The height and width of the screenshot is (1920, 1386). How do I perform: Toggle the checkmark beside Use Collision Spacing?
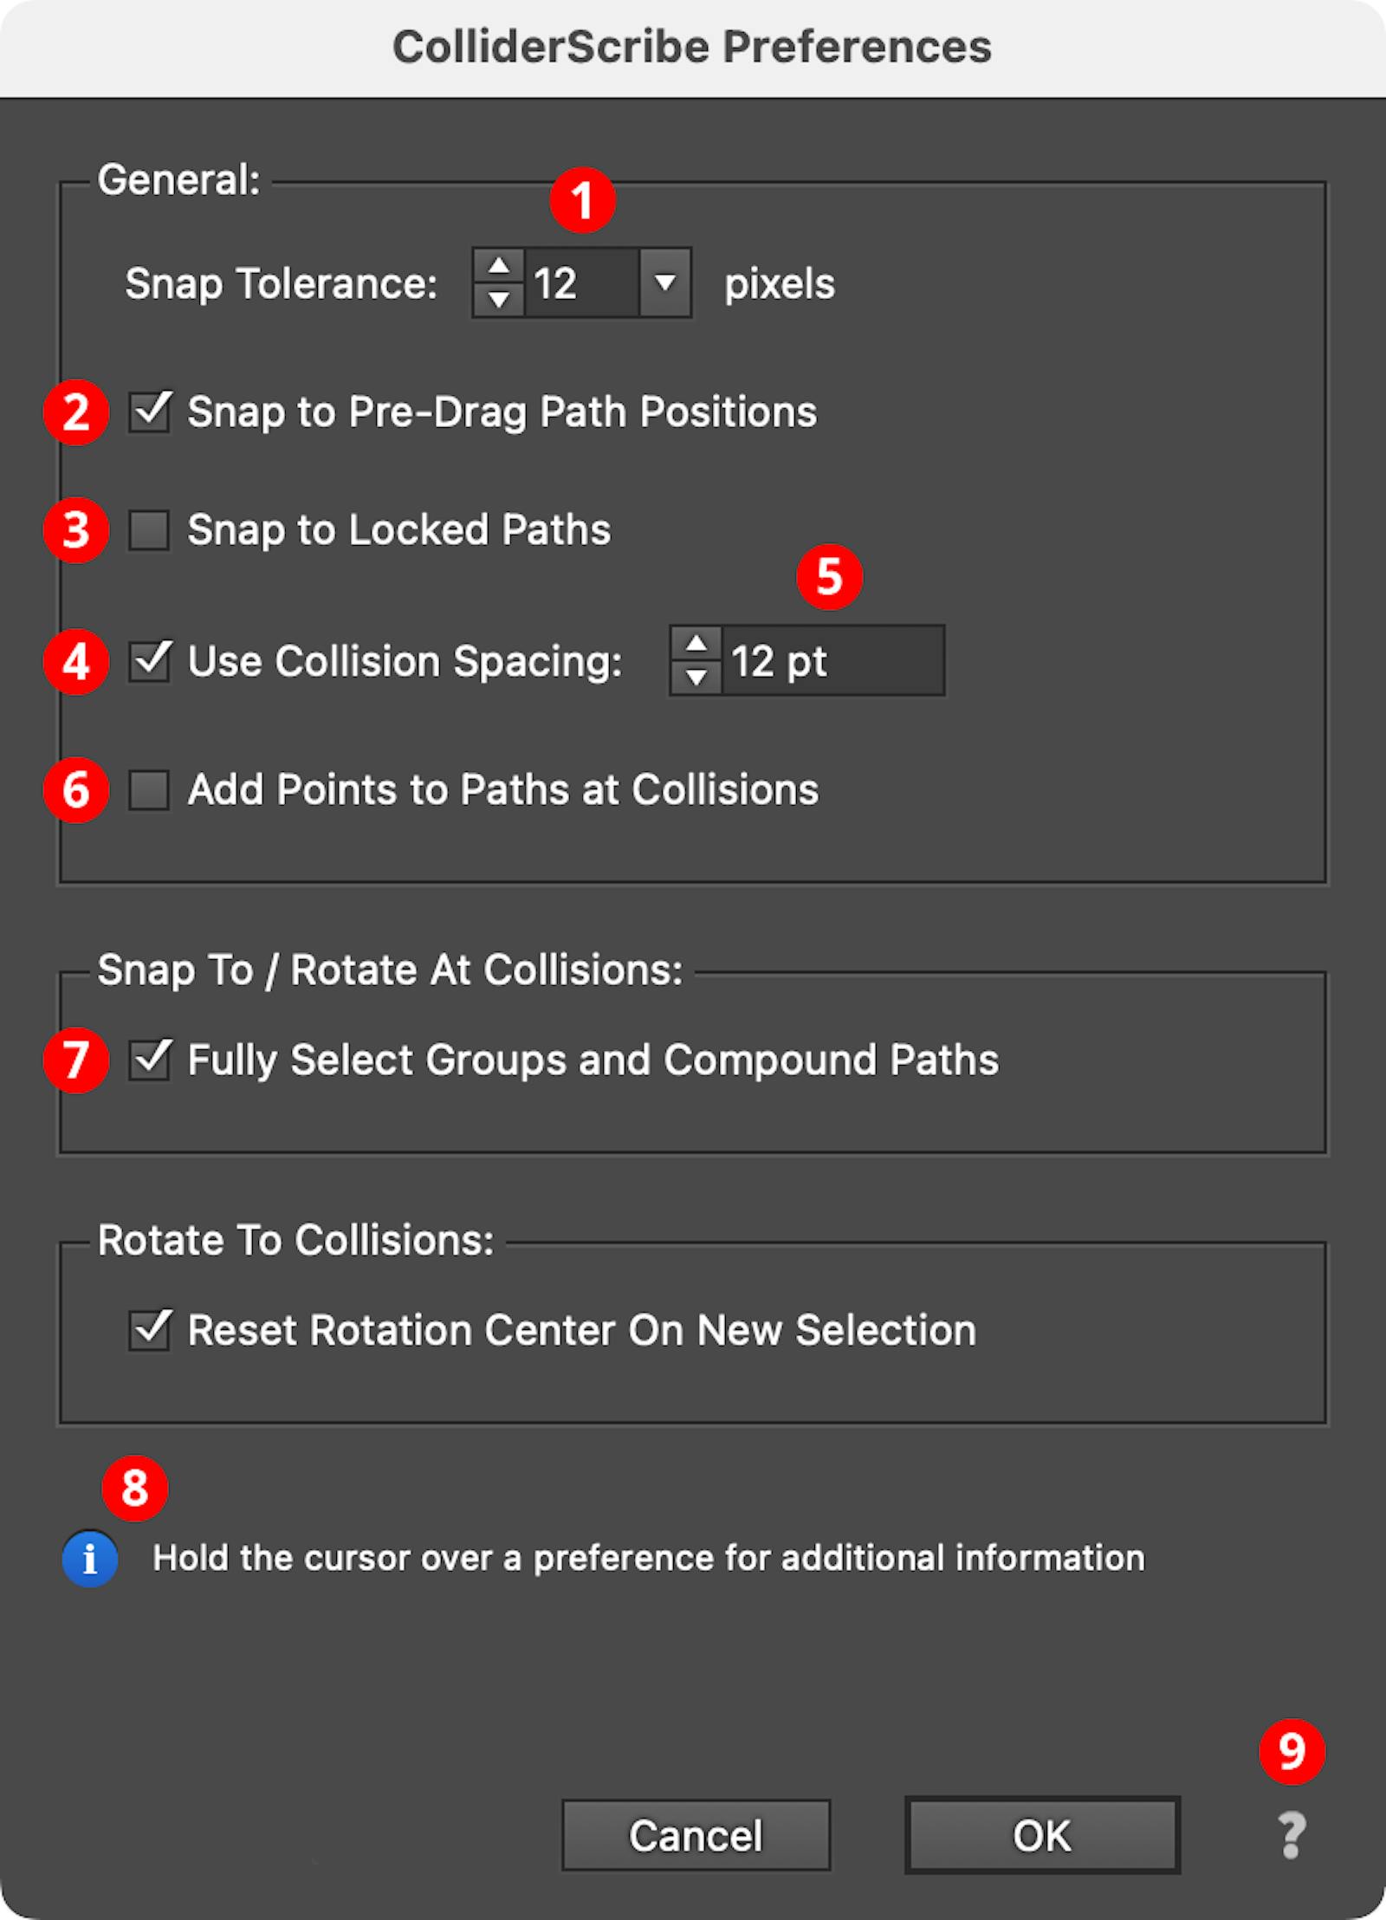click(150, 661)
